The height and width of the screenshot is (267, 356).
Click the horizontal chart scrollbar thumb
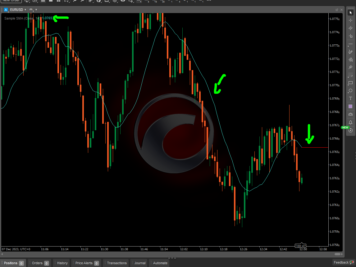pyautogui.click(x=338, y=254)
